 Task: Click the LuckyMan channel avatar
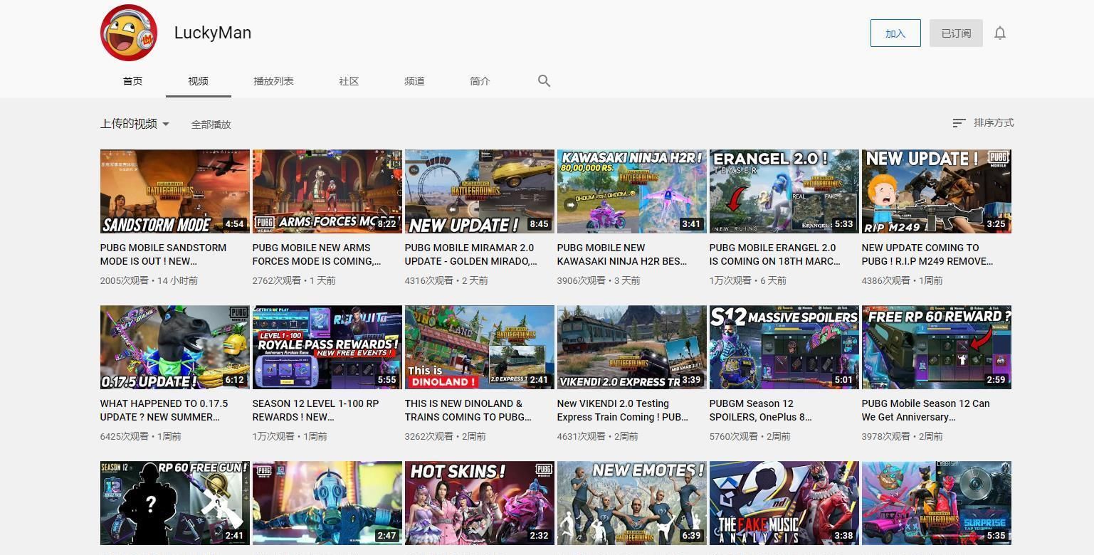[129, 33]
